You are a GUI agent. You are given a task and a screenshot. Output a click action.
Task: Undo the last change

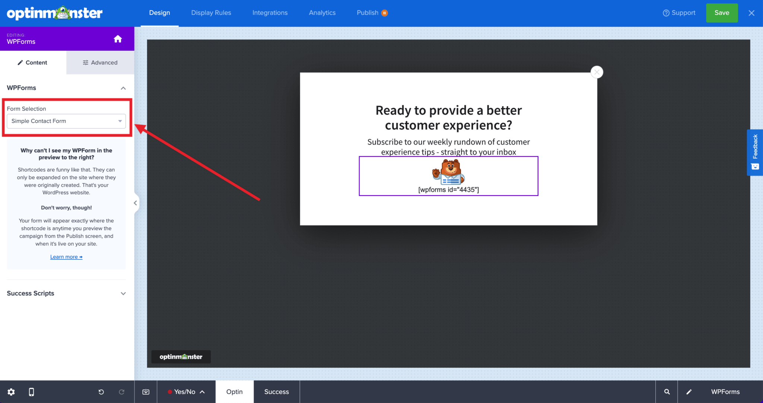tap(101, 392)
